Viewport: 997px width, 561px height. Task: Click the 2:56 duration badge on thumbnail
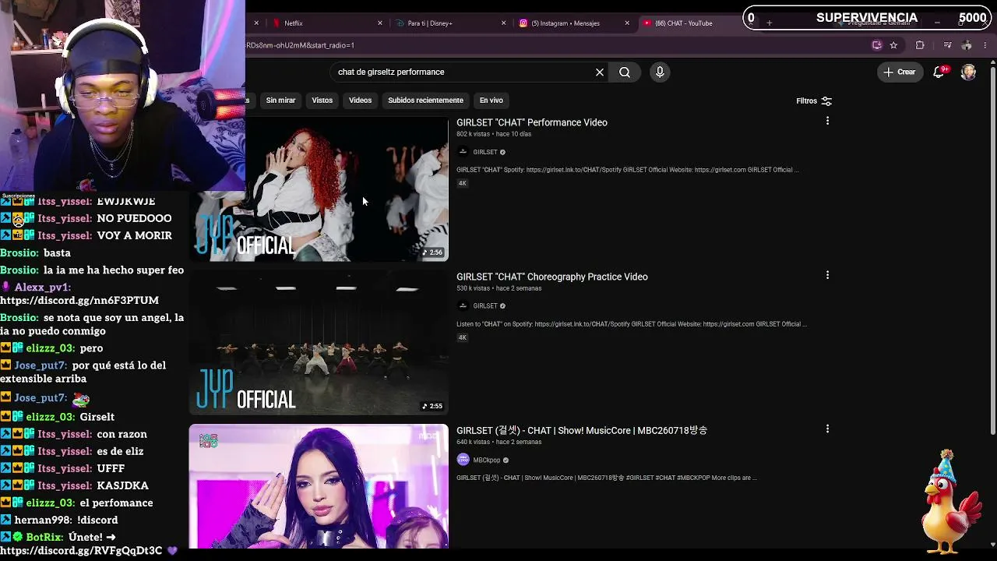[432, 252]
